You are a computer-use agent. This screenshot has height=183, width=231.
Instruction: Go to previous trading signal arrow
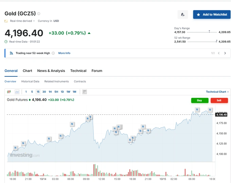click(x=219, y=53)
